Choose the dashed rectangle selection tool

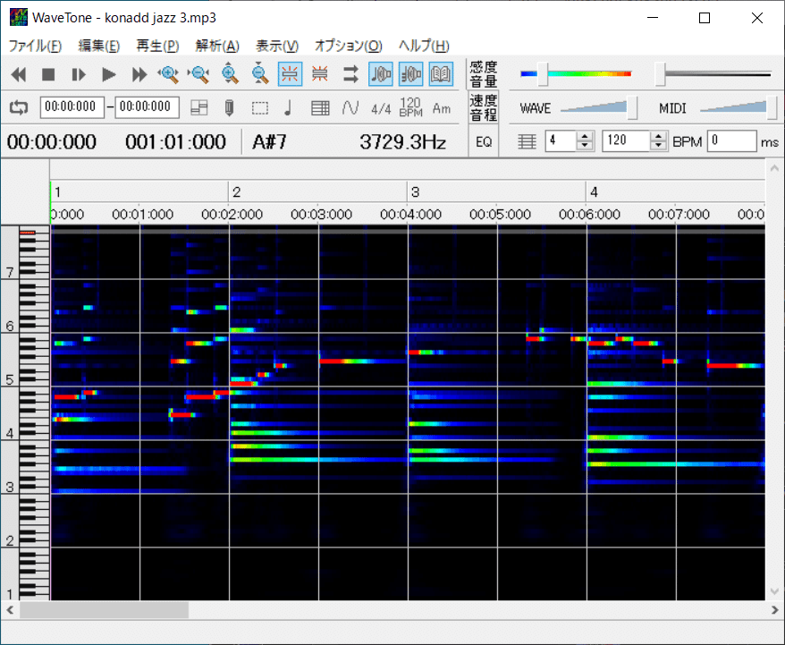259,108
